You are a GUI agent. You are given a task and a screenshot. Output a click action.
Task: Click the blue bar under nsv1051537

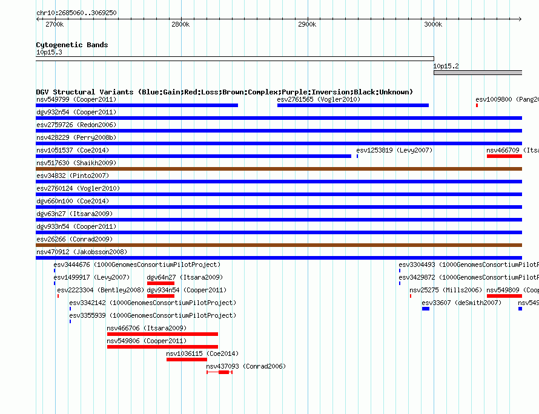194,156
